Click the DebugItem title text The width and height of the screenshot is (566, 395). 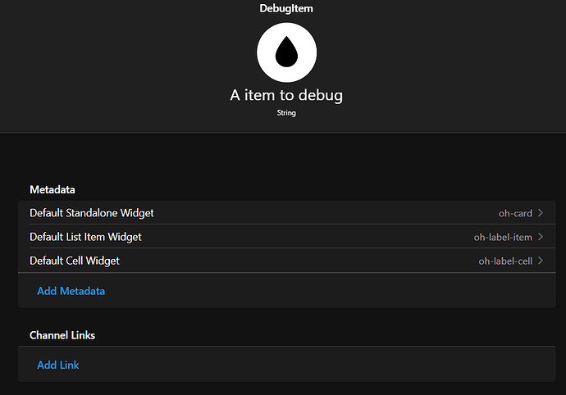click(x=286, y=8)
